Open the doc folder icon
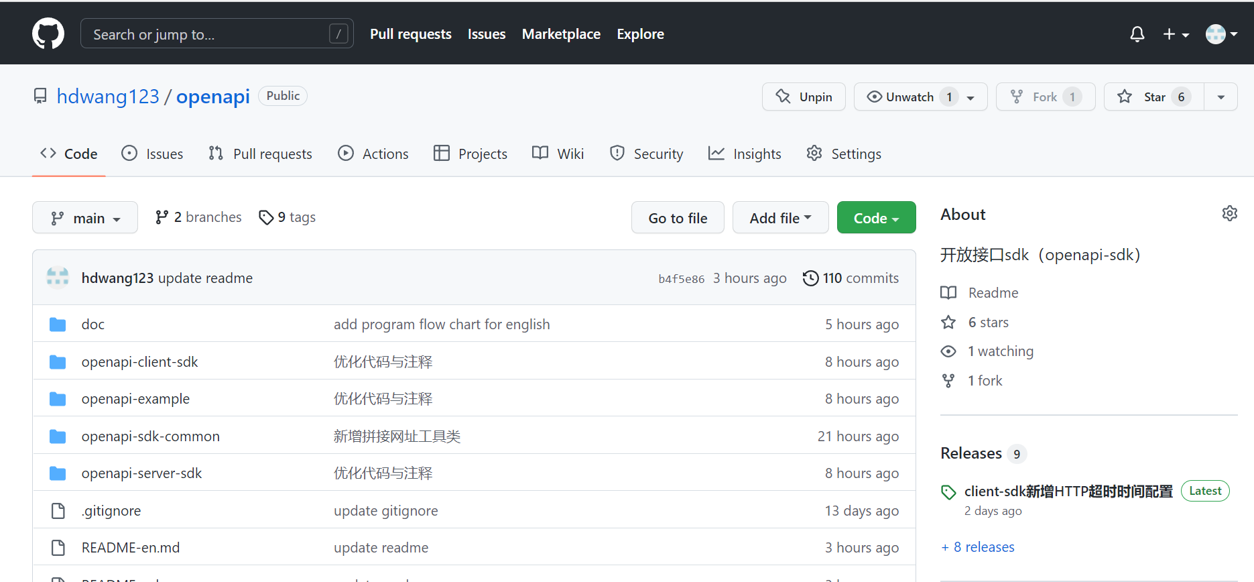 (x=58, y=325)
